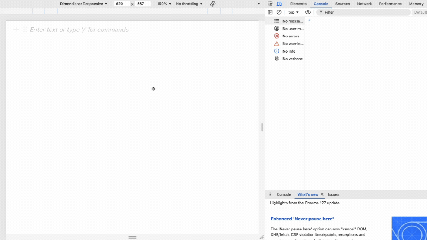This screenshot has width=427, height=240.
Task: Close the What's new drawer tab
Action: (322, 194)
